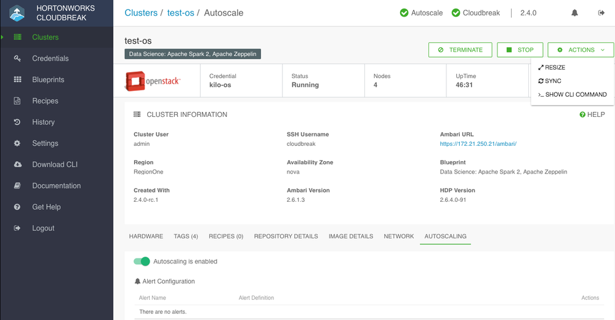Click the Blueprints grid icon in sidebar
The image size is (615, 320).
point(18,79)
